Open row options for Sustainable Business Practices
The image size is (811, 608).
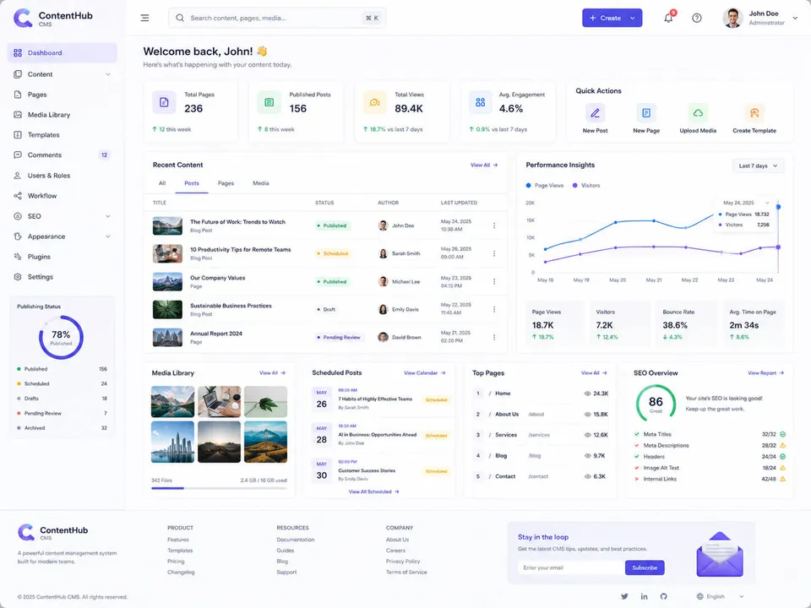[494, 309]
